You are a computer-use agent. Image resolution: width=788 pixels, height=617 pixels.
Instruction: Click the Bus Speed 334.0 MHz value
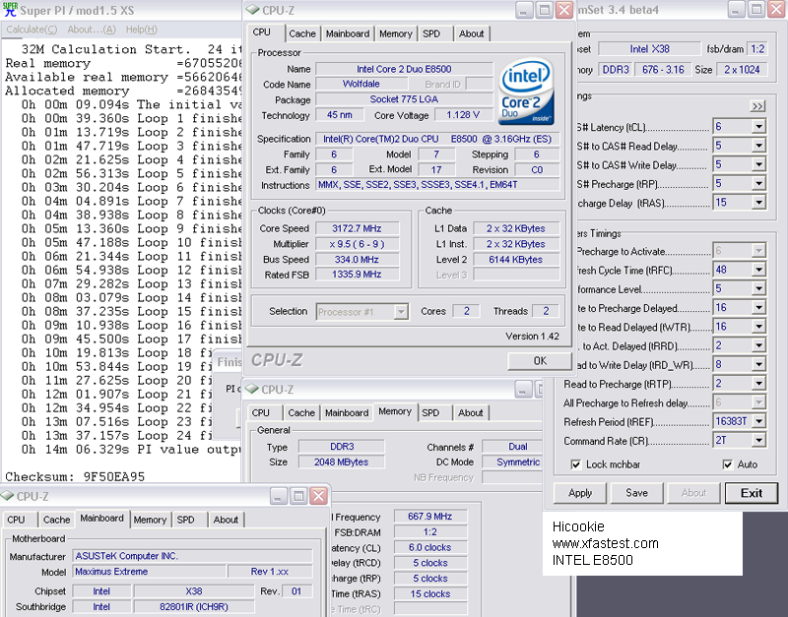click(x=357, y=260)
